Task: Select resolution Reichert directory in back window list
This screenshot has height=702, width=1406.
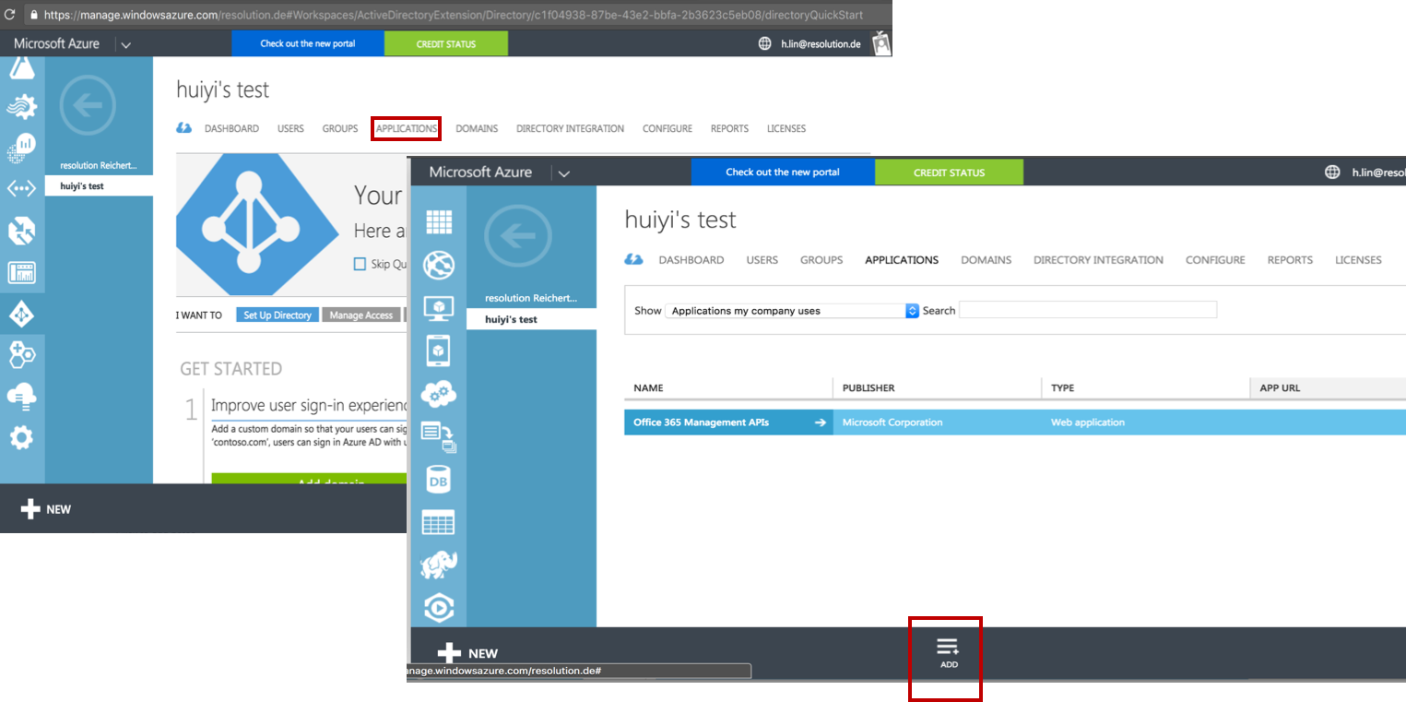Action: coord(98,166)
